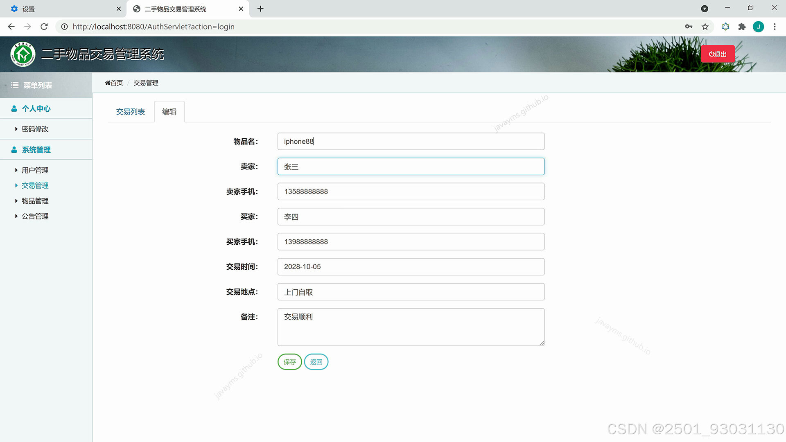Go back with browser back arrow
This screenshot has height=442, width=786.
[x=11, y=27]
